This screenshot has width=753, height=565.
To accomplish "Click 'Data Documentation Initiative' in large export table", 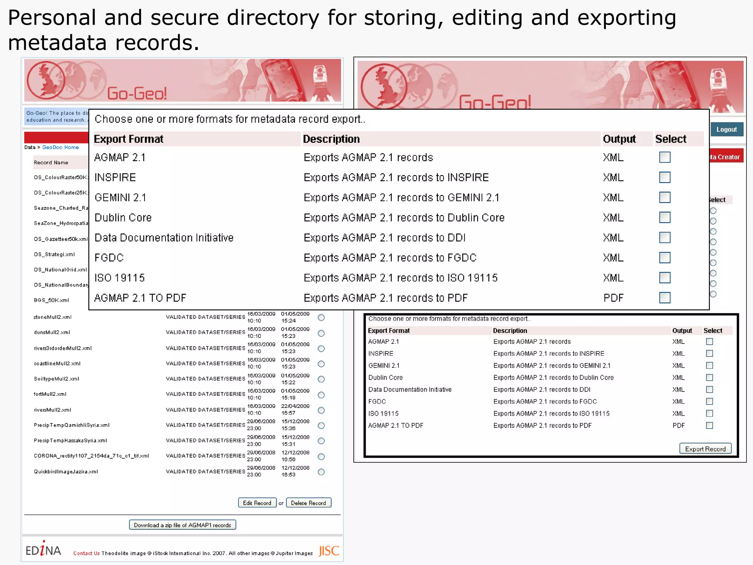I will pos(164,238).
